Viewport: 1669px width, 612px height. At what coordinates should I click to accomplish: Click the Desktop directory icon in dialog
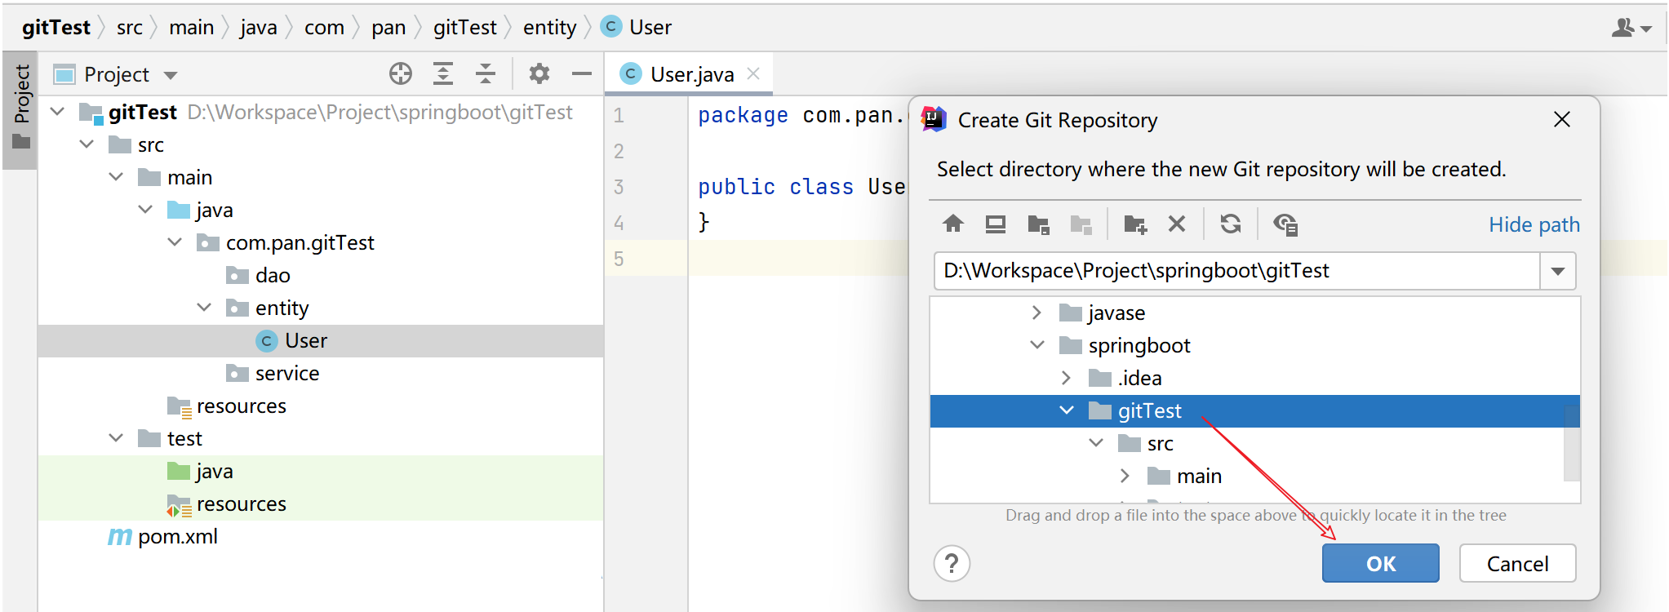[995, 224]
